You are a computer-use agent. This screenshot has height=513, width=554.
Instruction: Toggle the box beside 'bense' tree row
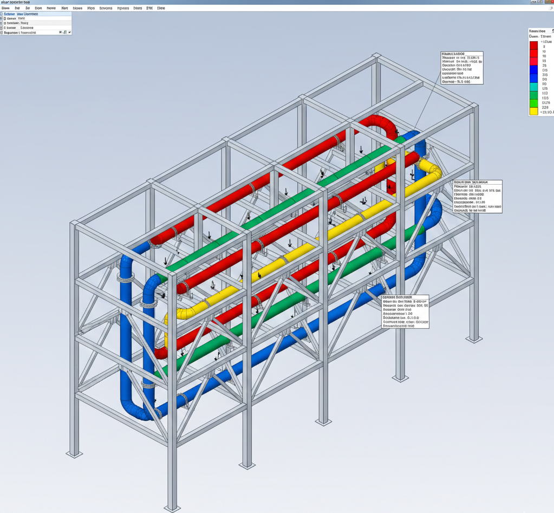click(x=5, y=28)
